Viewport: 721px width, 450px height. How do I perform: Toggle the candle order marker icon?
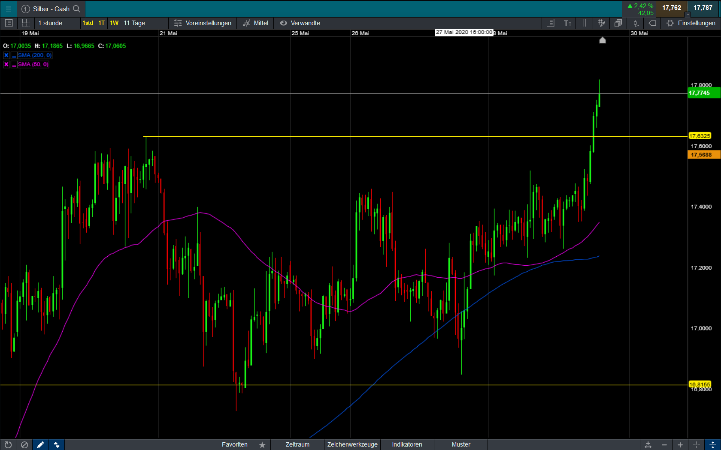point(636,23)
